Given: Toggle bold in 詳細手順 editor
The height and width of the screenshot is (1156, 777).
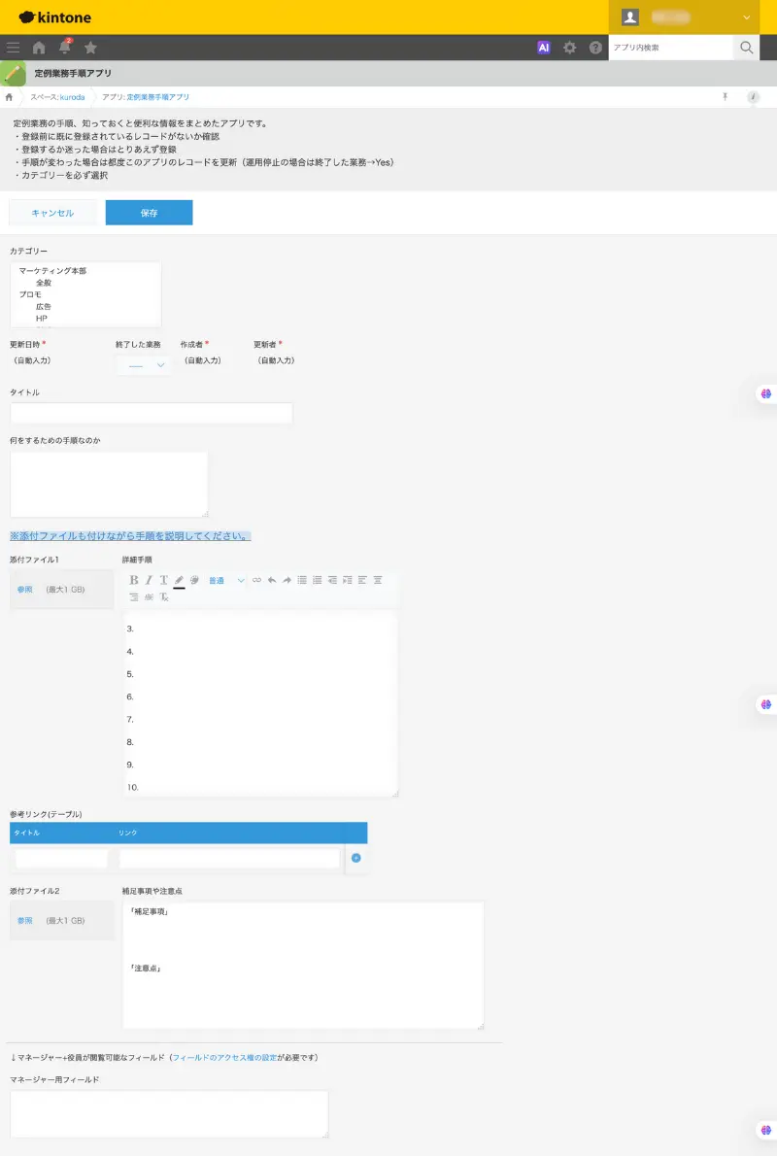Looking at the screenshot, I should (134, 580).
